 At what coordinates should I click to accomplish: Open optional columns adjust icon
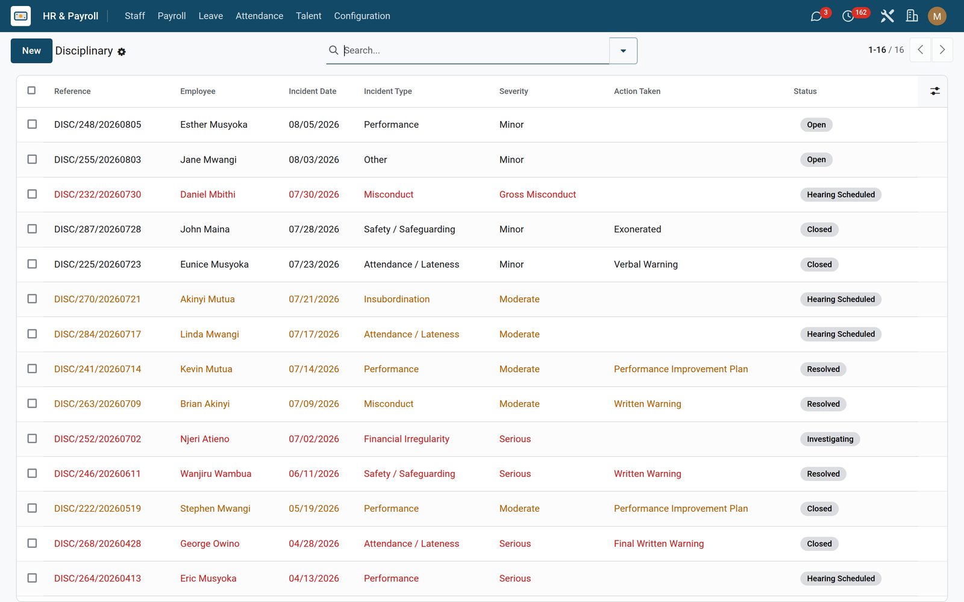[x=934, y=92]
